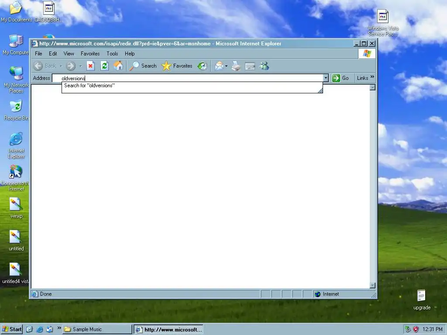Select untitled image file icon

tap(16, 240)
